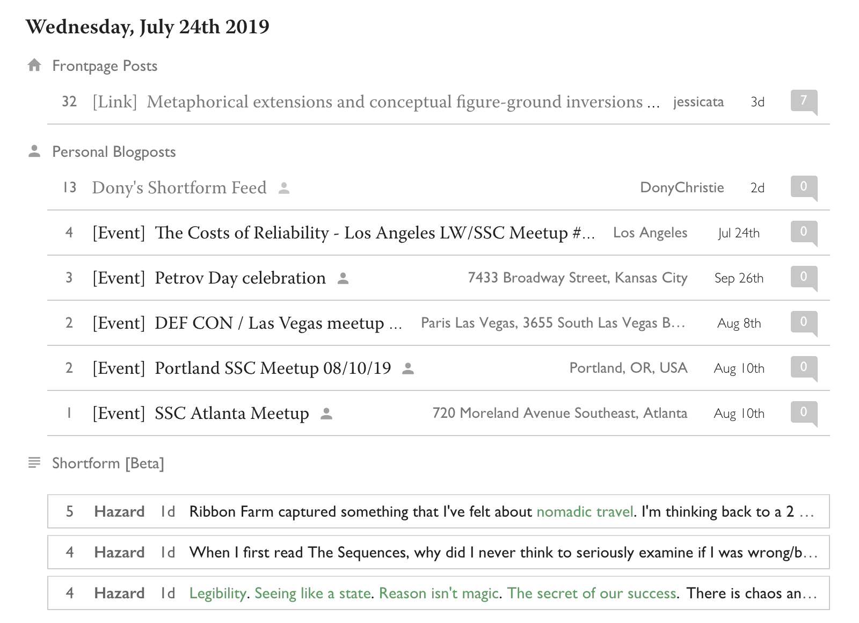Viewport: 859px width, 623px height.
Task: Click person icon beside SSC Atlanta Meetup
Action: [x=326, y=414]
